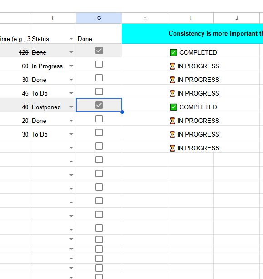This screenshot has height=279, width=263.
Task: Tick the Done checkbox for In Progress row
Action: [99, 64]
